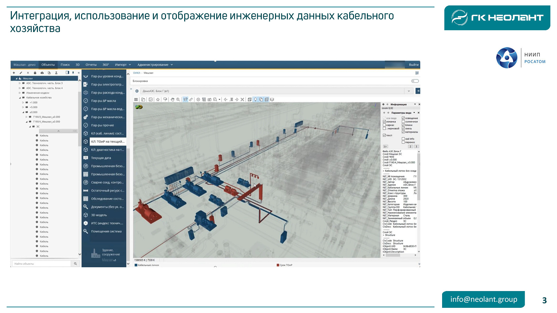Click the lightbulb icon in viewer toolbar
Image resolution: width=557 pixels, height=313 pixels.
click(255, 99)
